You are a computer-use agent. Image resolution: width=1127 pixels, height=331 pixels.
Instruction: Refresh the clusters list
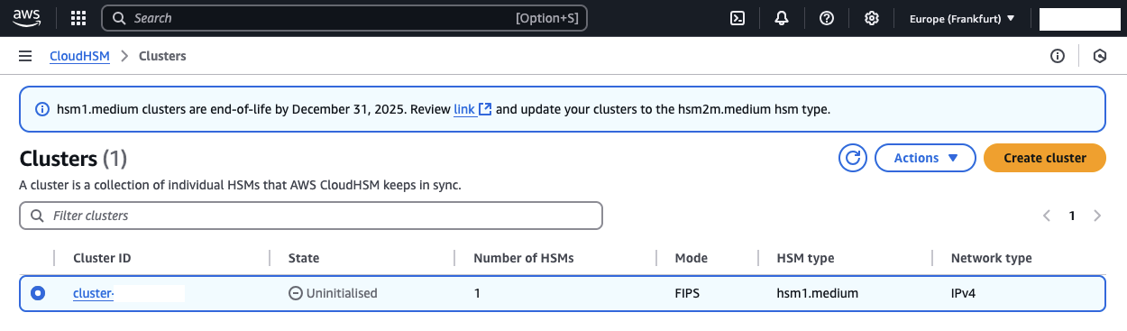pos(853,158)
